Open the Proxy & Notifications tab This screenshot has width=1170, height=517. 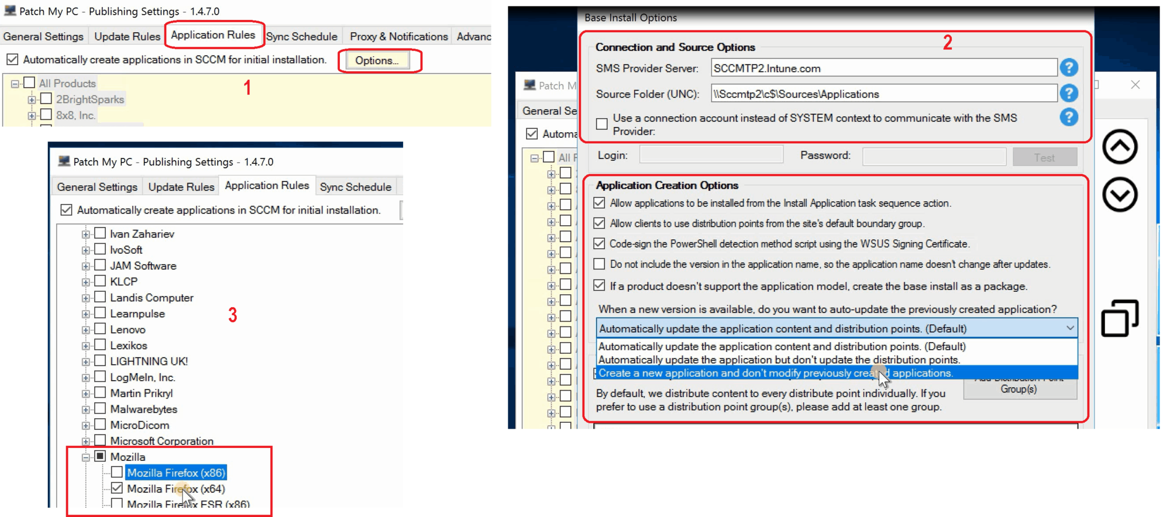[398, 36]
